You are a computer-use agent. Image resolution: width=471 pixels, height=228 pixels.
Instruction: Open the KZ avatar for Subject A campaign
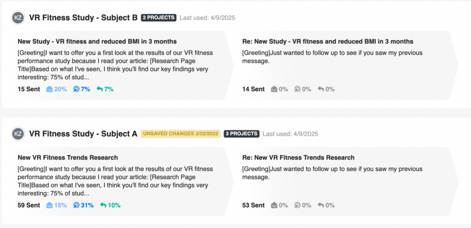(18, 134)
